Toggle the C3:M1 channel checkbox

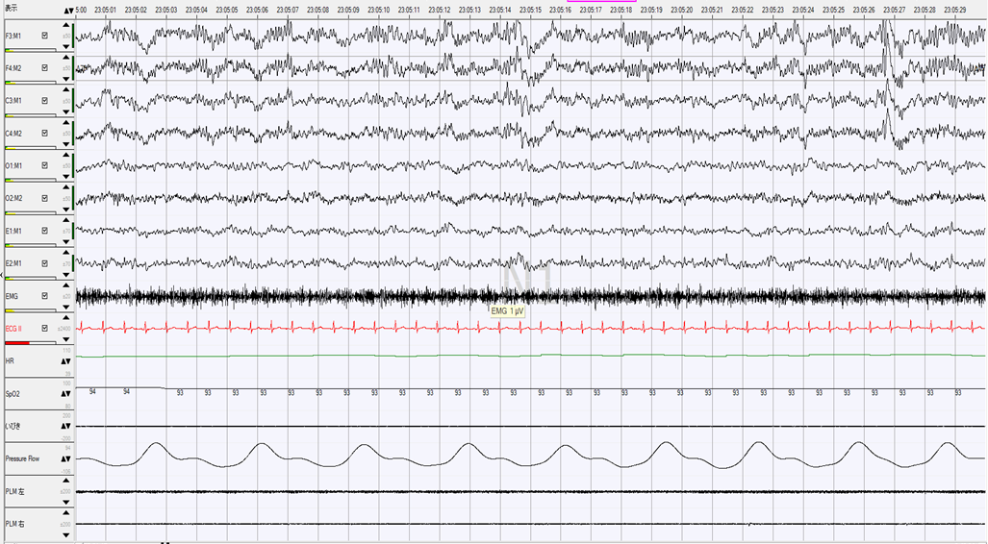point(45,101)
